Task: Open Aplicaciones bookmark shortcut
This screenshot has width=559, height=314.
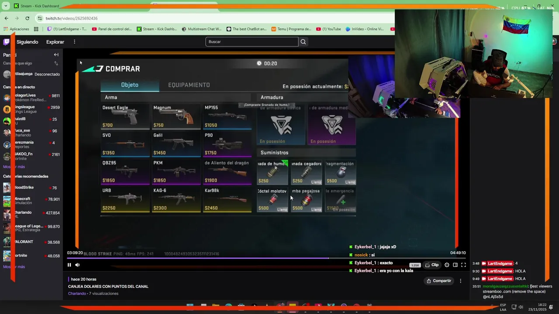Action: pyautogui.click(x=16, y=29)
